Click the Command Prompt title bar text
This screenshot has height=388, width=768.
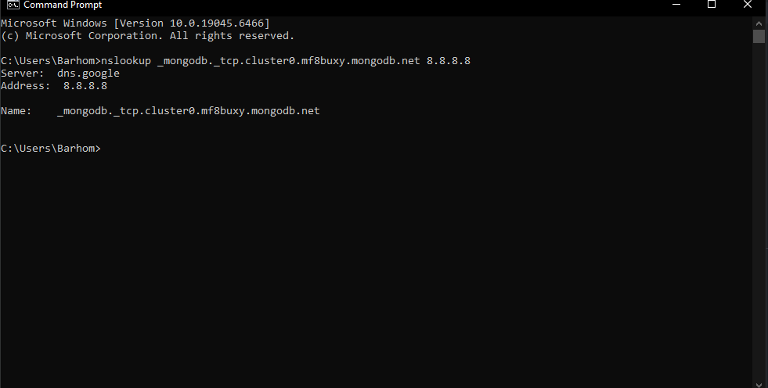pos(63,5)
